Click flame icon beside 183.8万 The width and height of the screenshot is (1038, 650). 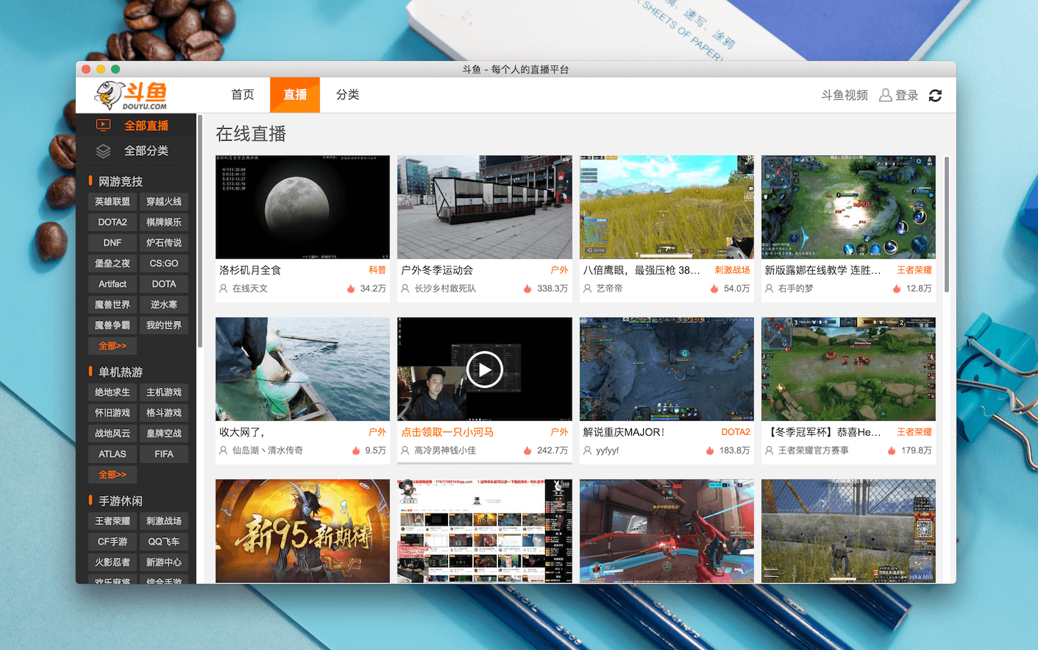point(710,451)
